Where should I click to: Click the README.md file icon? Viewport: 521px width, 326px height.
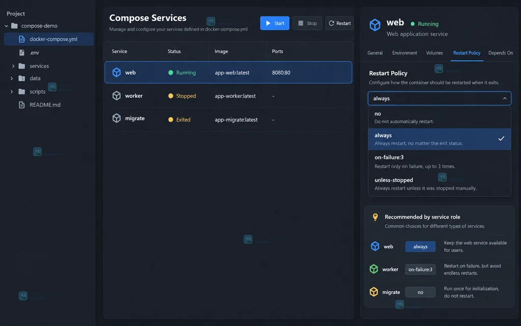pos(21,105)
